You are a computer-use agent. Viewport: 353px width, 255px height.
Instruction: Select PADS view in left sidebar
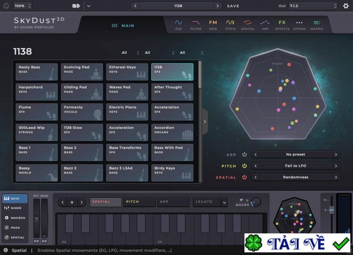click(15, 228)
